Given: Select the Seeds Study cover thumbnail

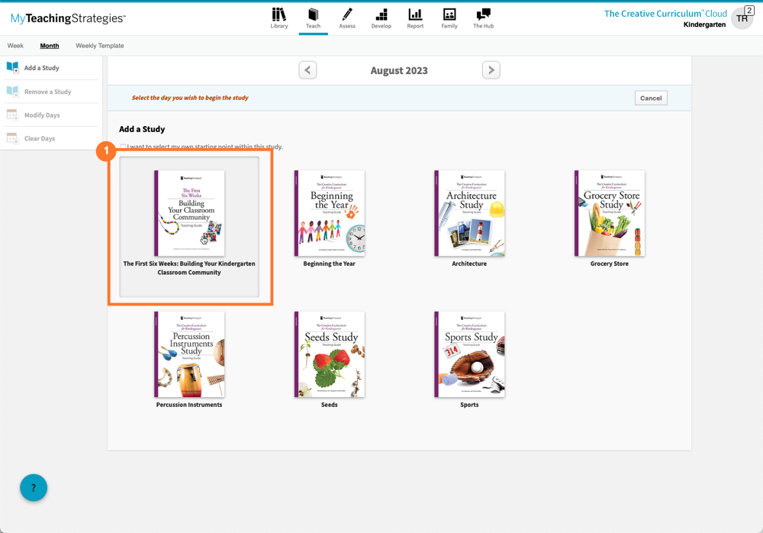Looking at the screenshot, I should pos(329,354).
